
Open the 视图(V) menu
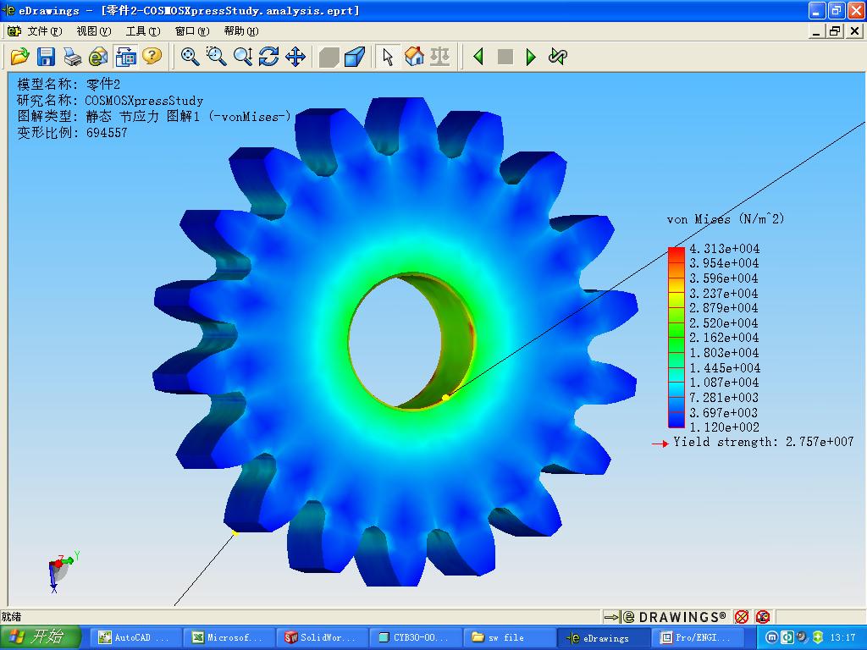(x=94, y=31)
